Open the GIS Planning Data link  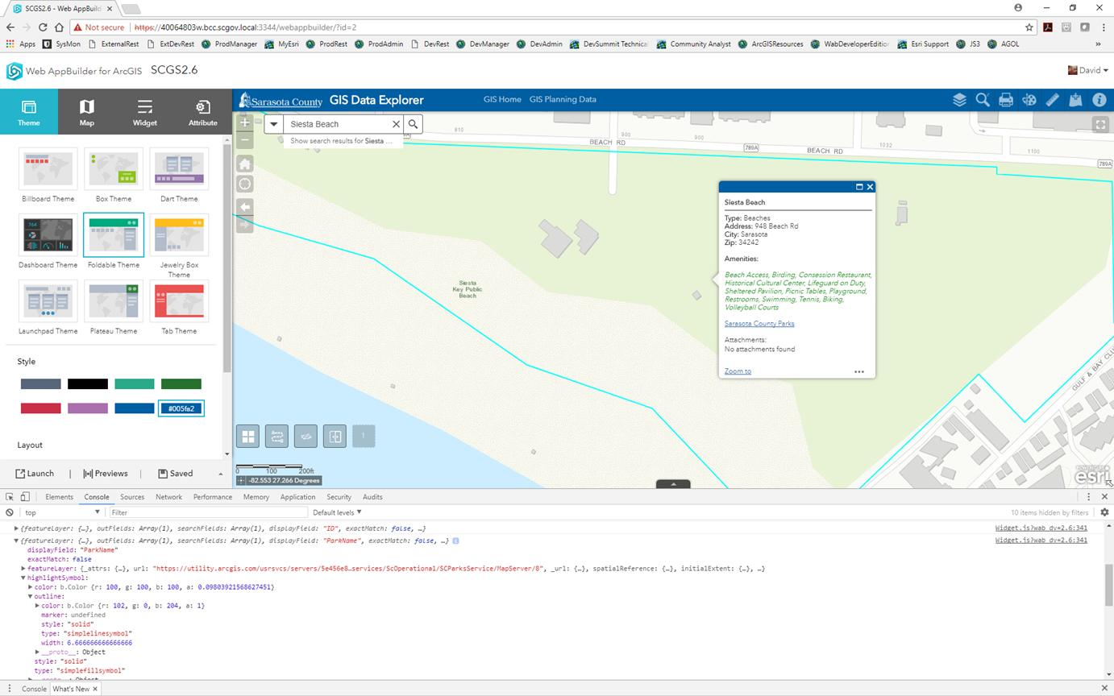(563, 100)
